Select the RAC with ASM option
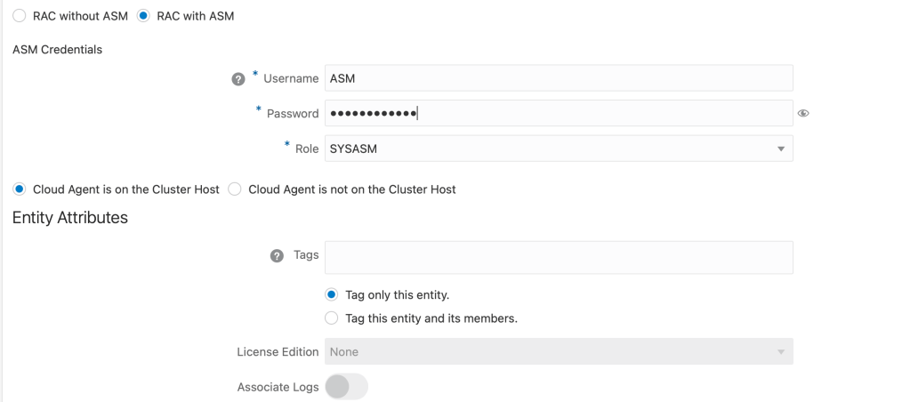 coord(144,16)
